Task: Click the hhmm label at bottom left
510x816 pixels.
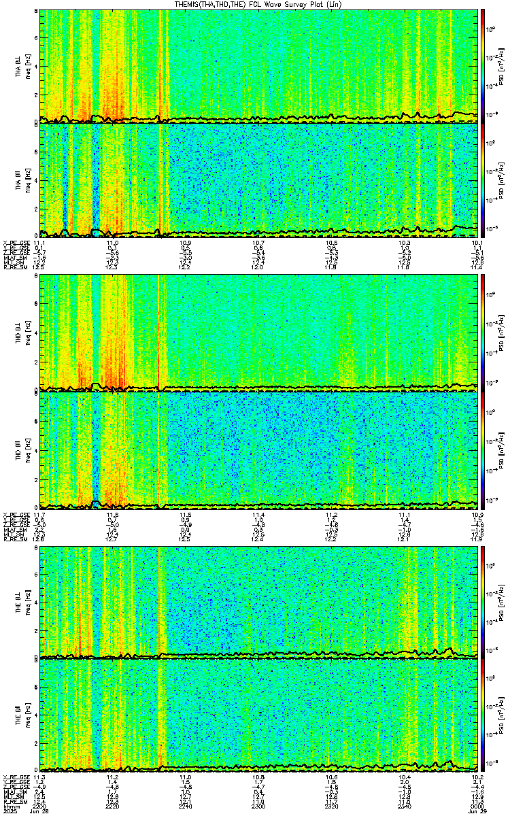Action: (10, 806)
